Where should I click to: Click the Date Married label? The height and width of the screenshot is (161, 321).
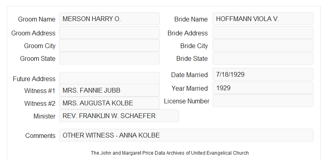pos(189,75)
